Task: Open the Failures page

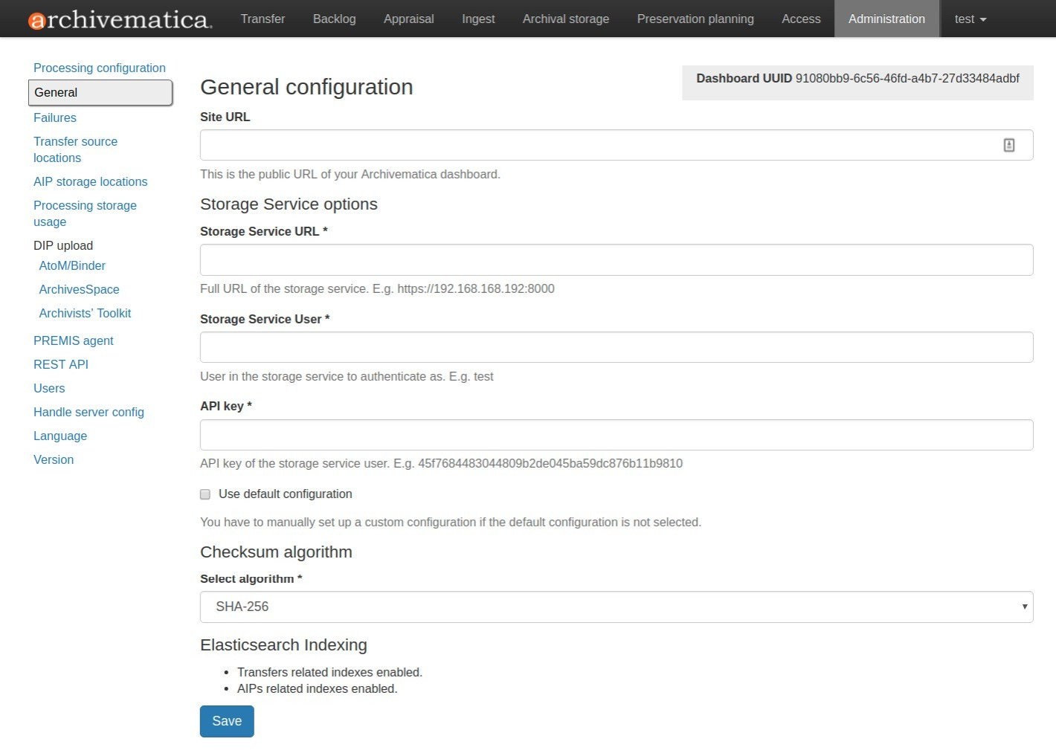Action: 54,117
